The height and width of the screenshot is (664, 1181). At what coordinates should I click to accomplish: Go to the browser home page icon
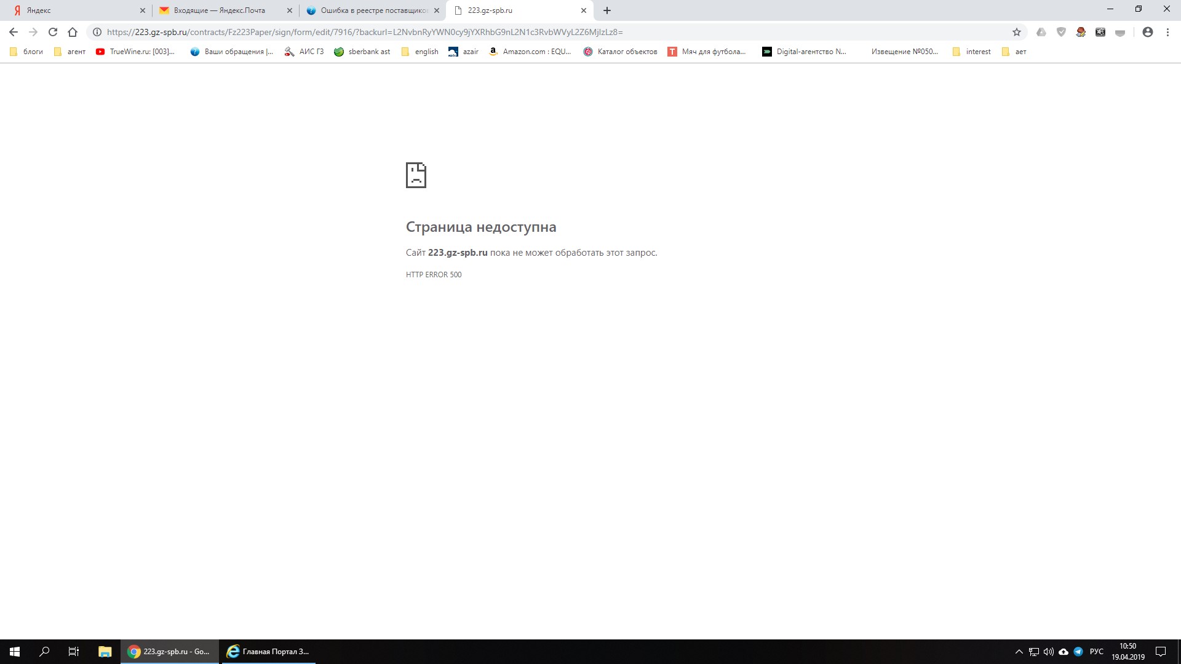click(x=73, y=32)
